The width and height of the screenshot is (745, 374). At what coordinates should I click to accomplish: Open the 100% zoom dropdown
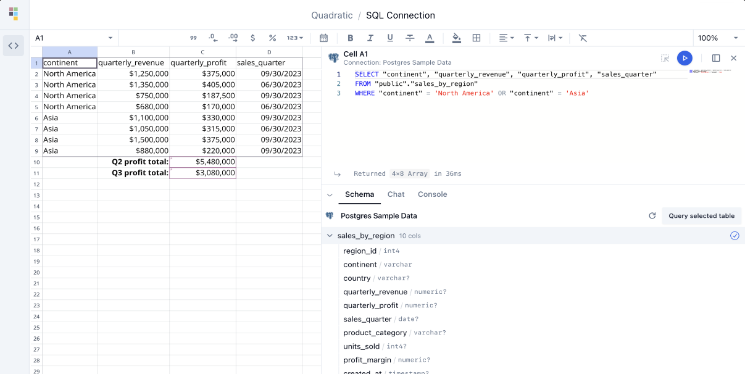tap(718, 38)
